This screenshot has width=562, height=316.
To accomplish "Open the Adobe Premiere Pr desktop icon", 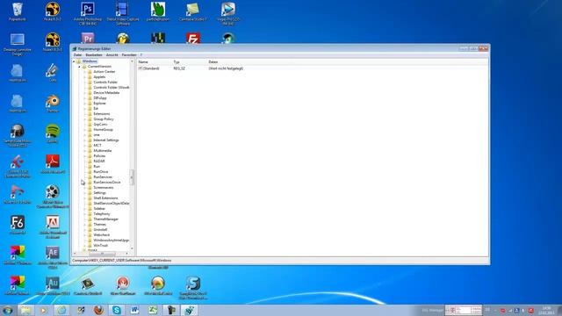I will (88, 38).
